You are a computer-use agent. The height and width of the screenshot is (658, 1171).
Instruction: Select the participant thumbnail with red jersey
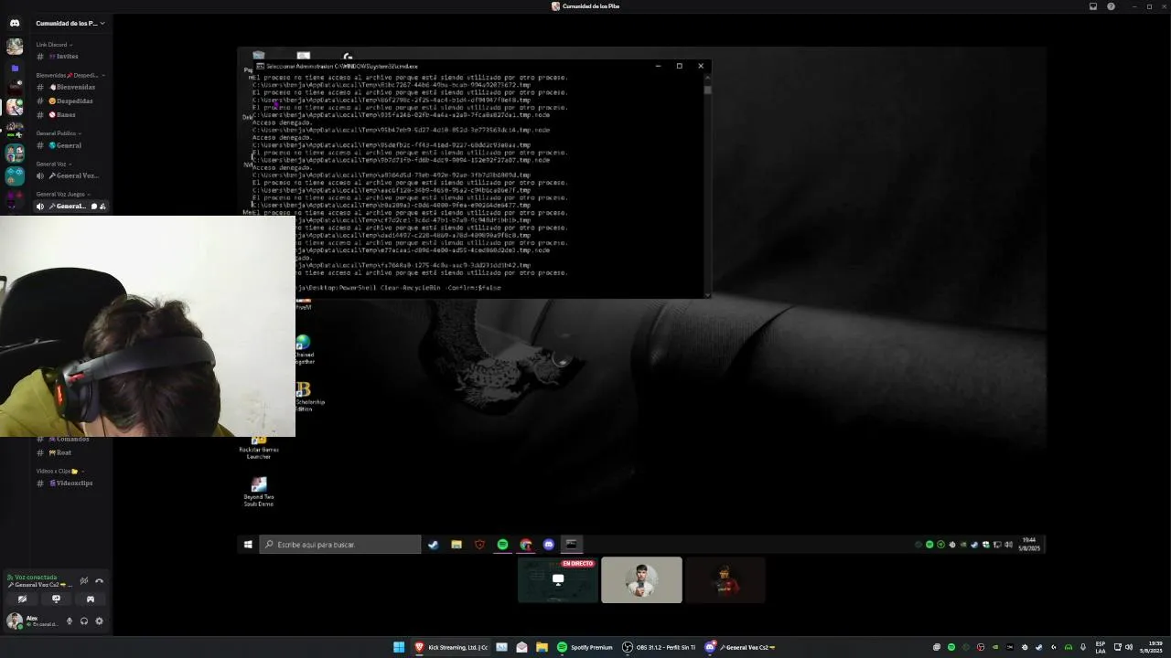725,580
